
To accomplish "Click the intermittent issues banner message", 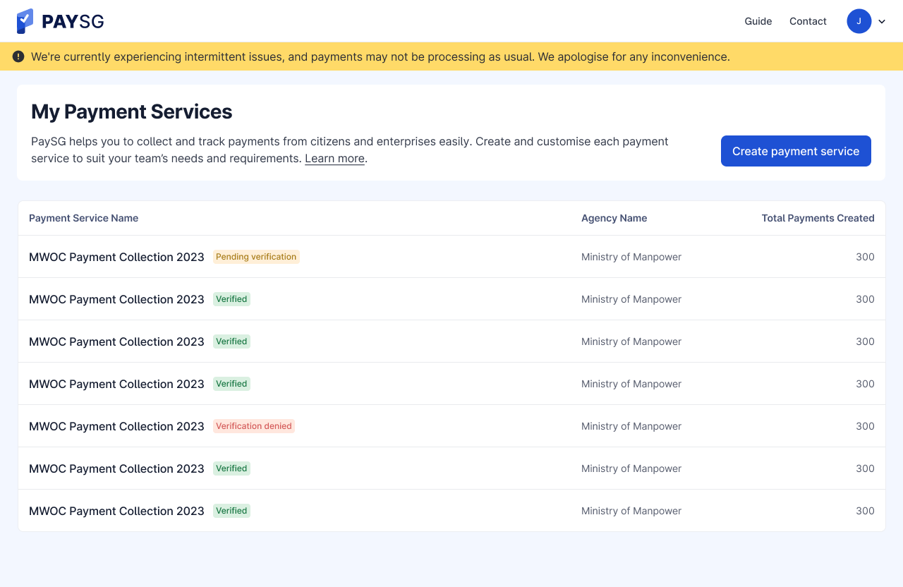I will pos(380,56).
